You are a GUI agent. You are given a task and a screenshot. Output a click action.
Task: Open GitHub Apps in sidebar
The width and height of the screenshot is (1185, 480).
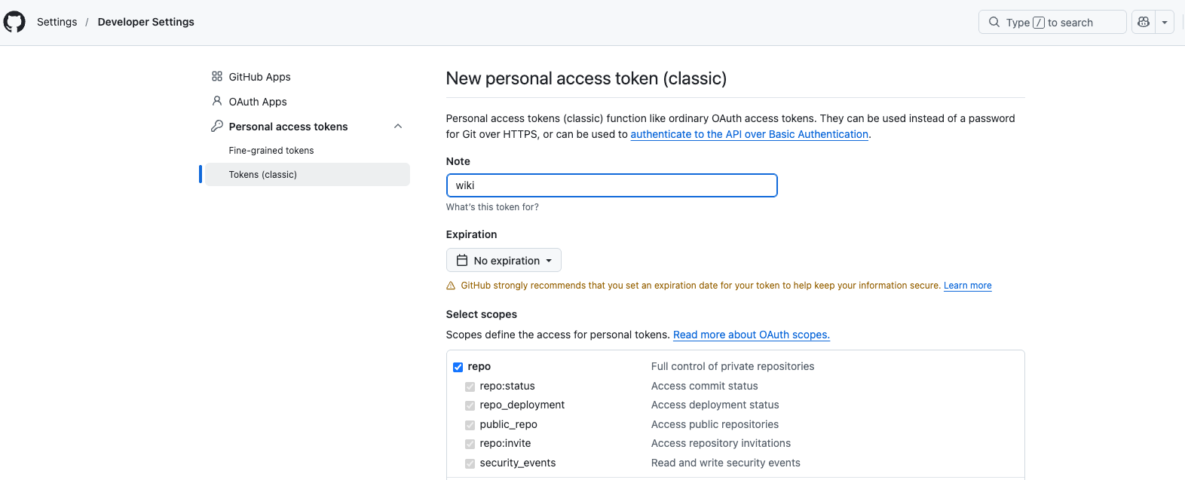(259, 76)
